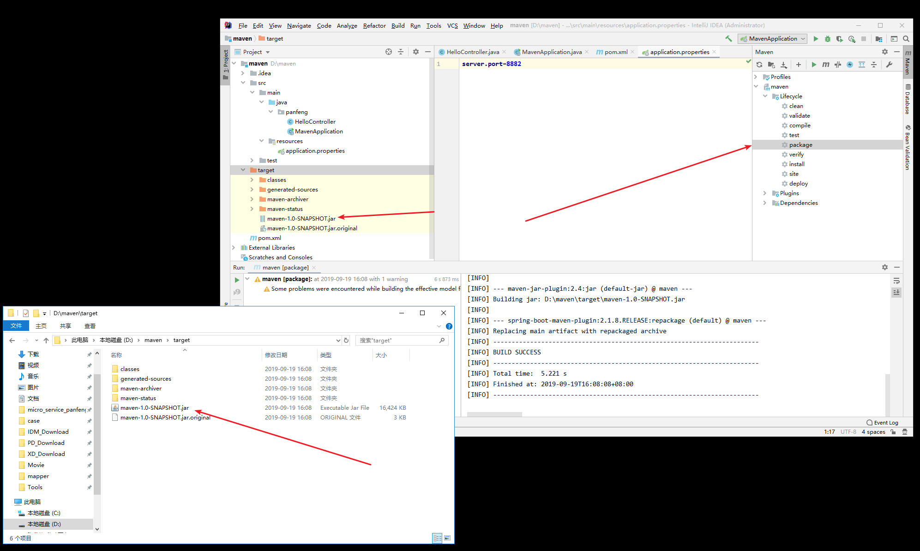This screenshot has width=920, height=551.
Task: Reimport all Maven projects refresh icon
Action: pyautogui.click(x=759, y=65)
